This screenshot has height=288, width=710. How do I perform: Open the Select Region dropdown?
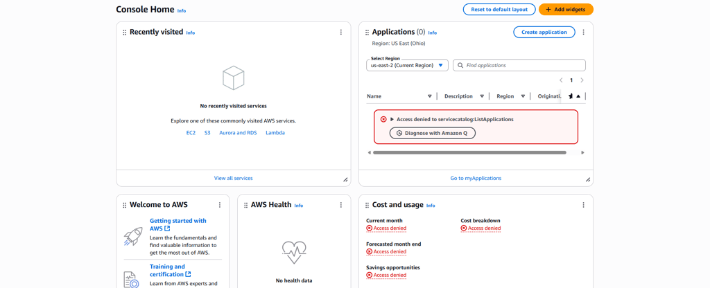point(407,65)
